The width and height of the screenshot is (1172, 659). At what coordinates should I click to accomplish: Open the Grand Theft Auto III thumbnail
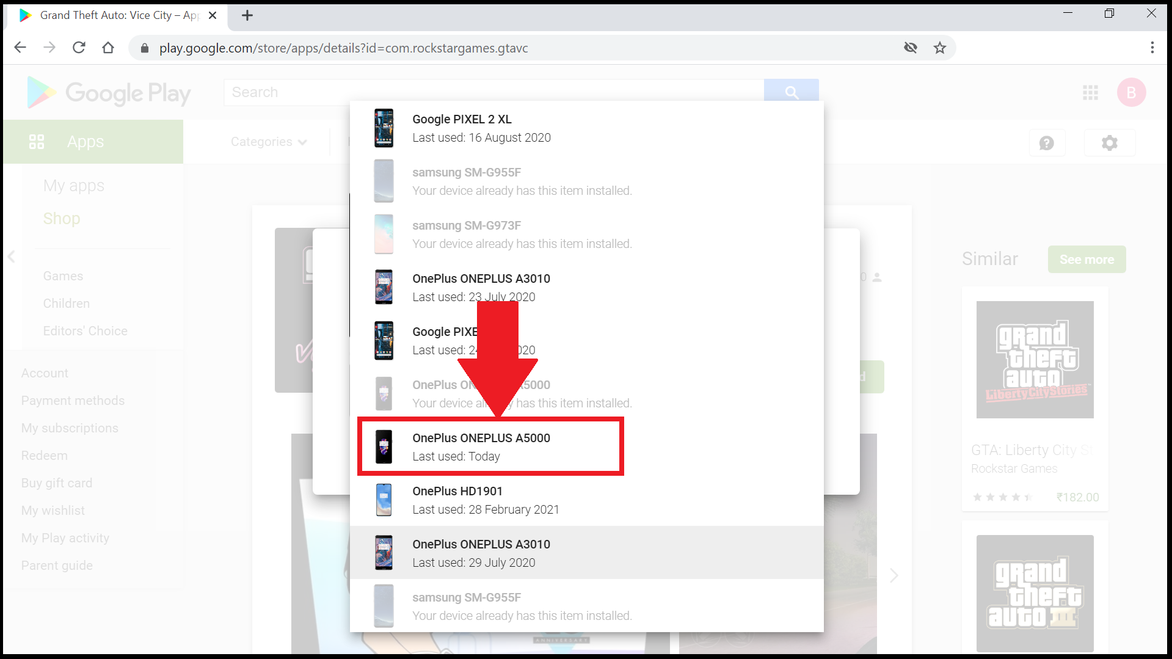pyautogui.click(x=1035, y=594)
